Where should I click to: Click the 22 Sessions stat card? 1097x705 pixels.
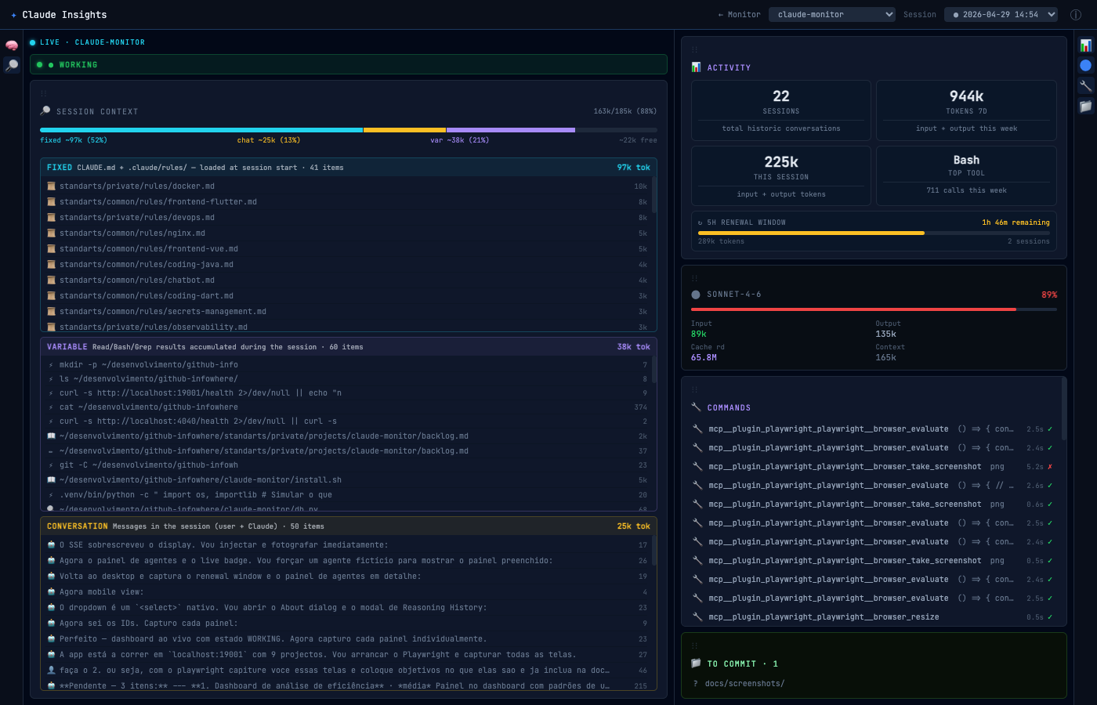point(781,110)
